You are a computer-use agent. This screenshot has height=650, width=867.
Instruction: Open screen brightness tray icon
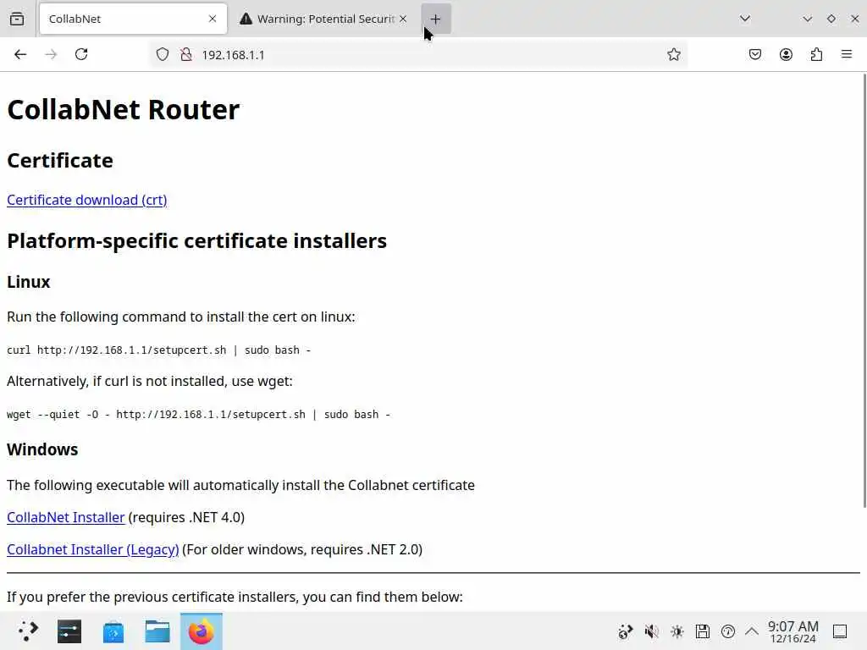(x=676, y=631)
